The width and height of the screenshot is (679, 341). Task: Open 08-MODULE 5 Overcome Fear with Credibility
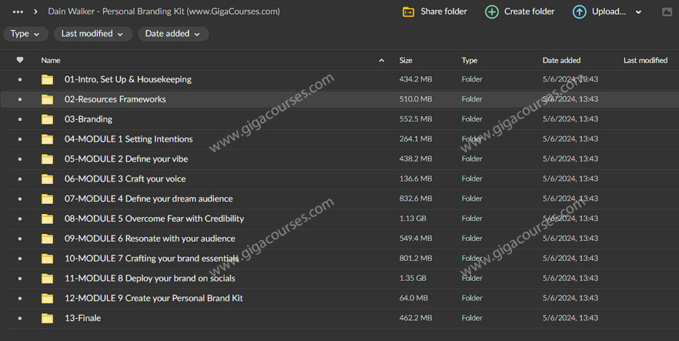pyautogui.click(x=154, y=219)
